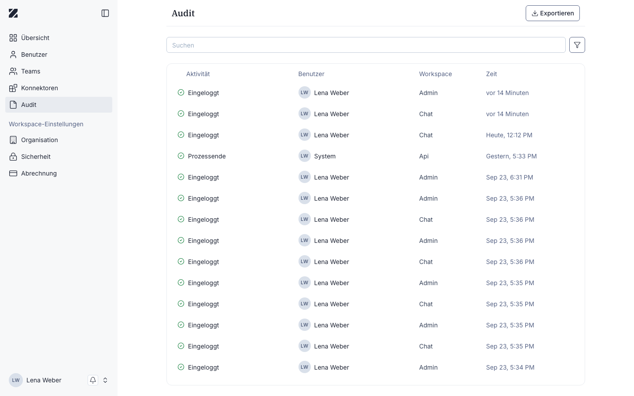The image size is (634, 396).
Task: Expand the user account switcher chevrons
Action: click(105, 380)
